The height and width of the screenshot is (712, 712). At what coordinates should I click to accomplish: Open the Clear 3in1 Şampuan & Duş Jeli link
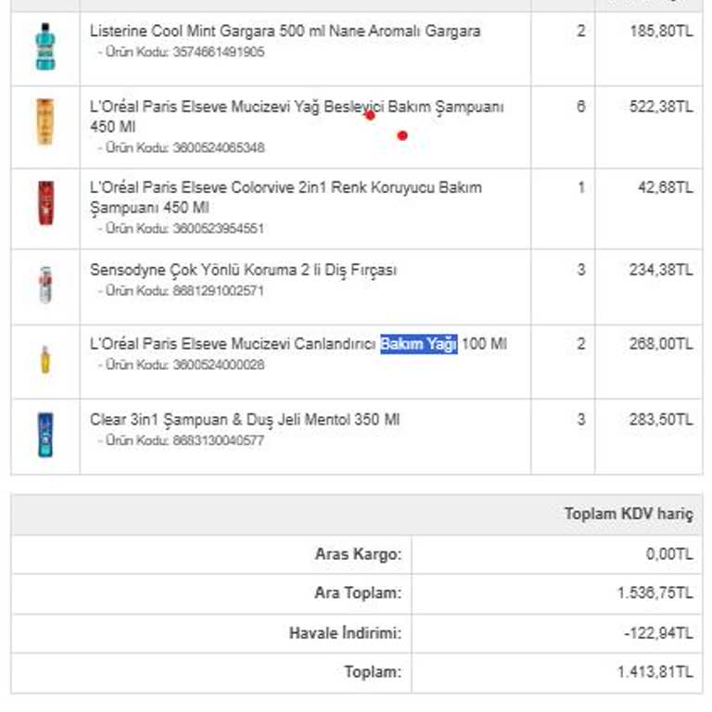tap(245, 420)
